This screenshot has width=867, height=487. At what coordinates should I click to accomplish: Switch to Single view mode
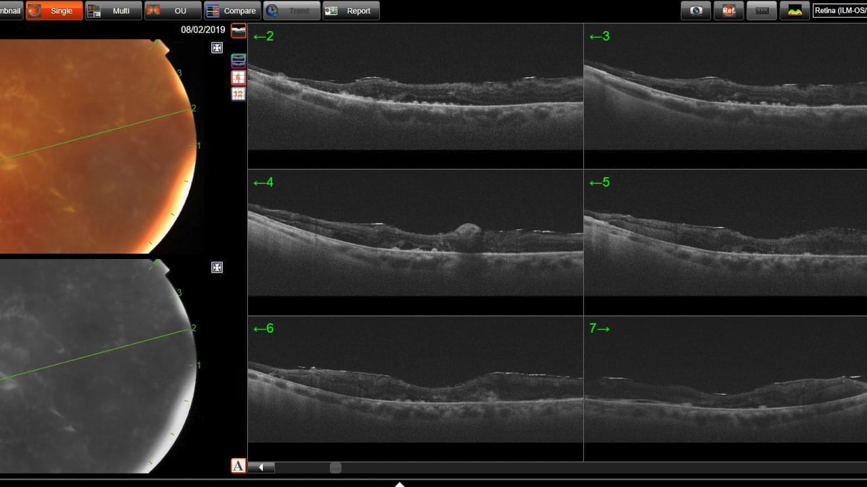54,11
